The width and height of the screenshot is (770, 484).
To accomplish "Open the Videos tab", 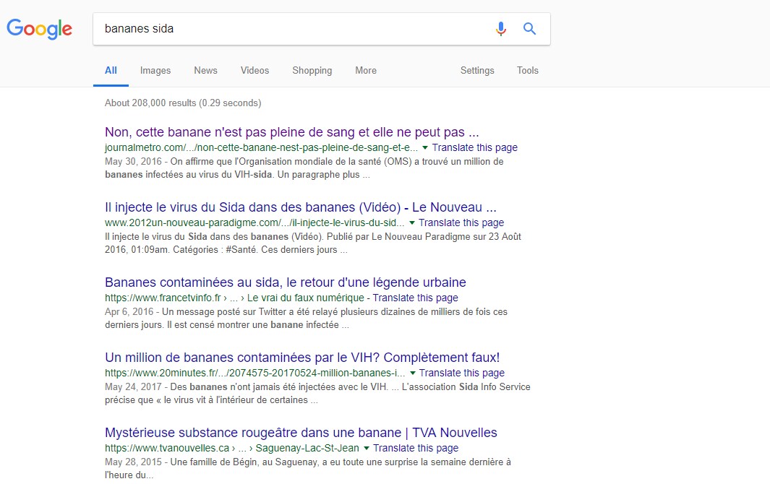I will tap(255, 71).
